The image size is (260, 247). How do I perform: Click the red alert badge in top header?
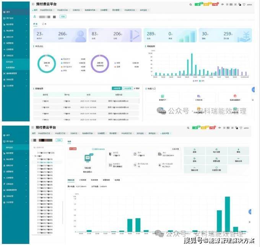(x=216, y=5)
